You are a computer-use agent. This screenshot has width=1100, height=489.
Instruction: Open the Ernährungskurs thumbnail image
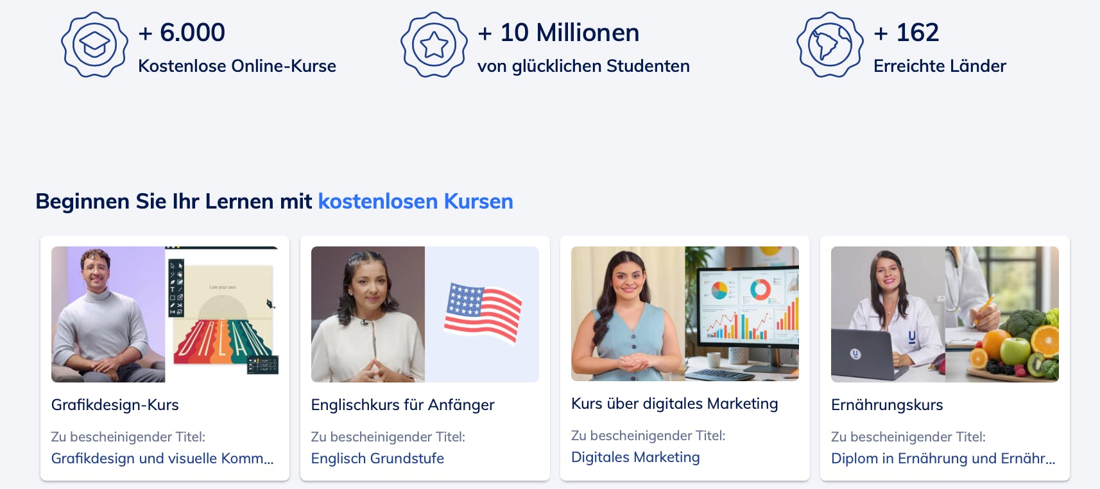coord(945,314)
